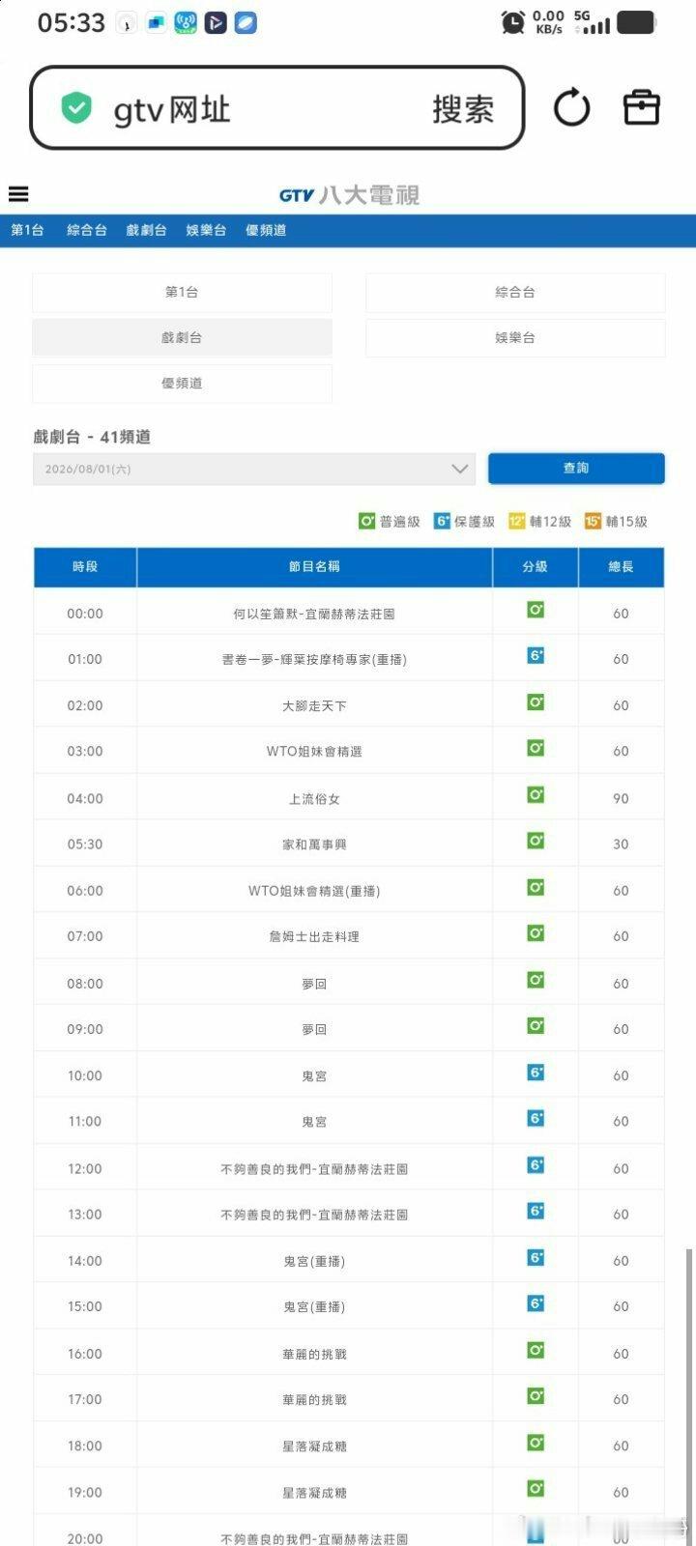
Task: Click 鬼宮(重播) in the 14:00 row
Action: click(x=314, y=1261)
